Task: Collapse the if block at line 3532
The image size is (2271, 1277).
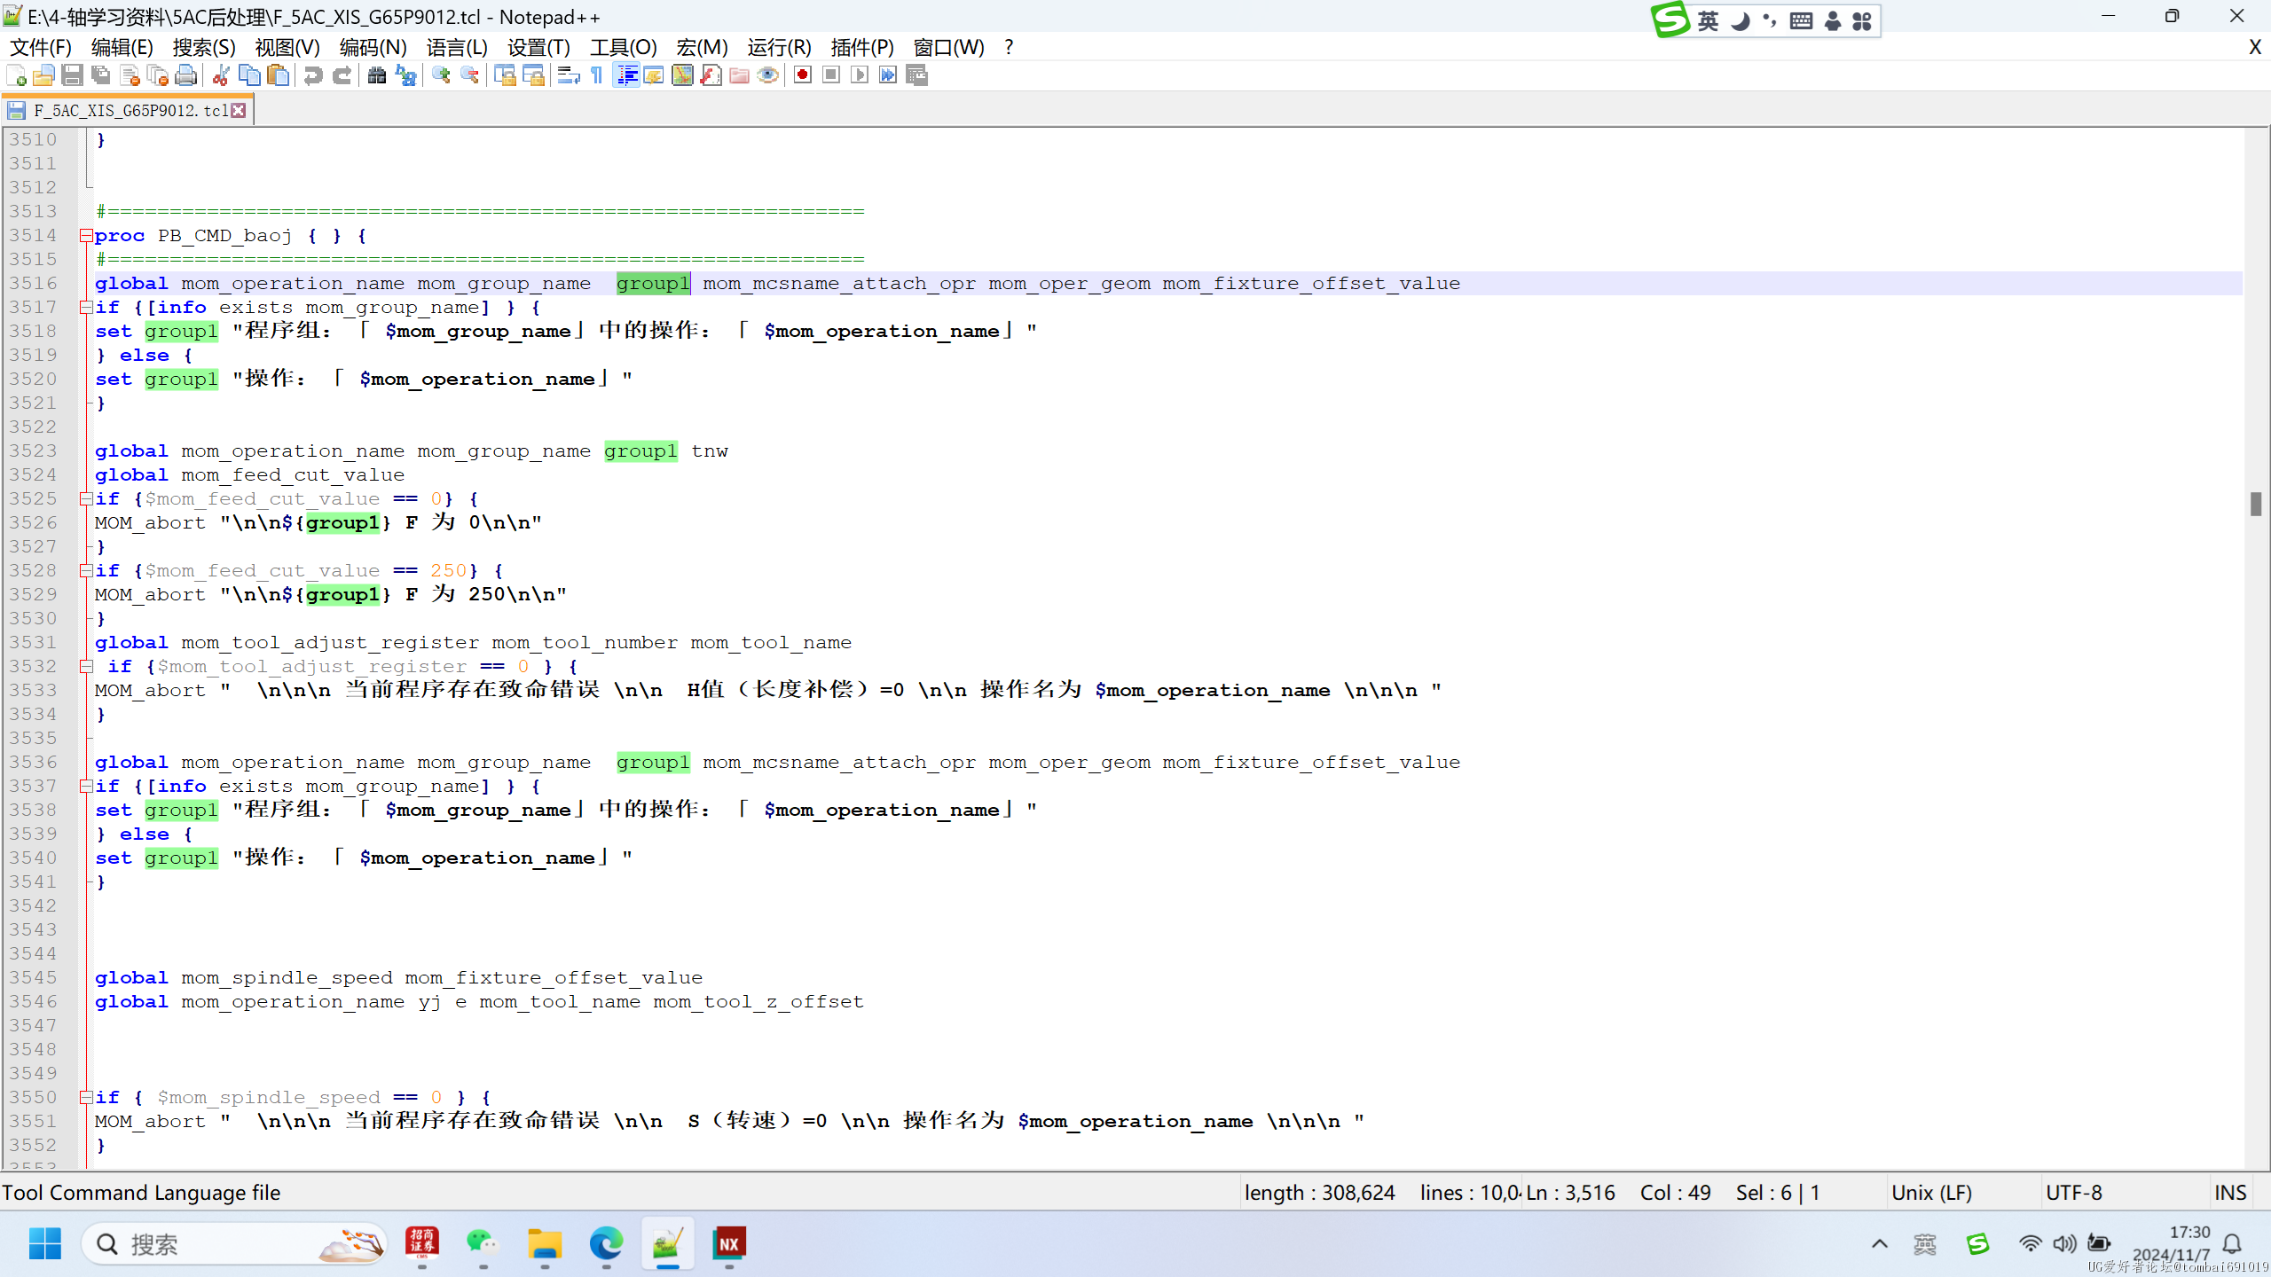Action: 86,667
